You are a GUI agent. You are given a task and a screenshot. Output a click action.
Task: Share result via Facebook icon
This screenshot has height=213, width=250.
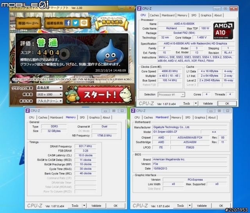coord(68,23)
